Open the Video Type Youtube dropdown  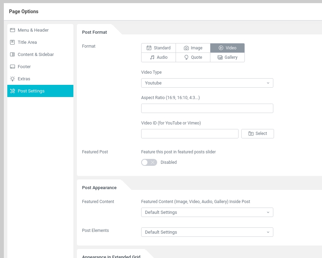tap(207, 83)
